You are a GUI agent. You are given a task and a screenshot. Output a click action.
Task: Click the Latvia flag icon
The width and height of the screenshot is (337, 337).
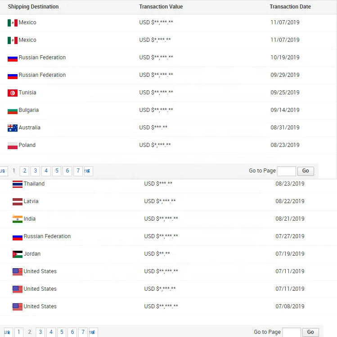point(18,202)
